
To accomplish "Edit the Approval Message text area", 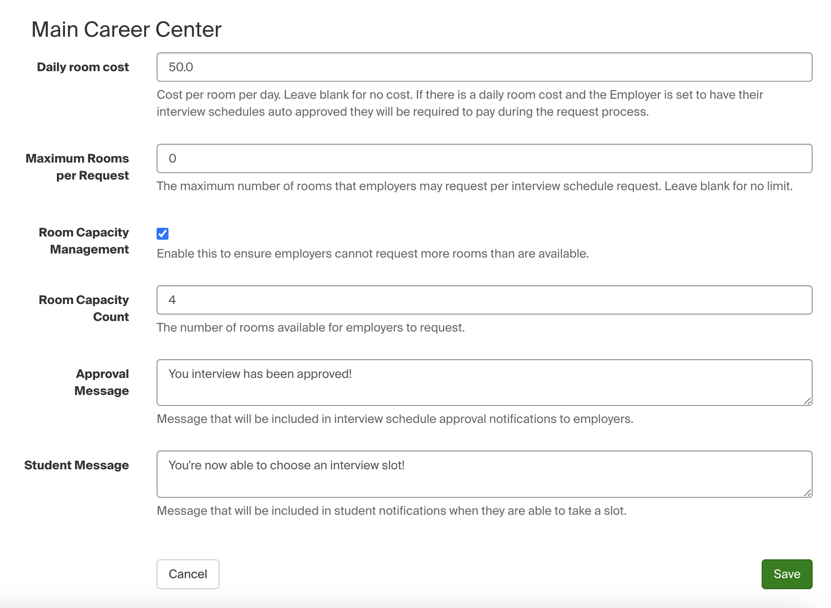I will pos(484,383).
